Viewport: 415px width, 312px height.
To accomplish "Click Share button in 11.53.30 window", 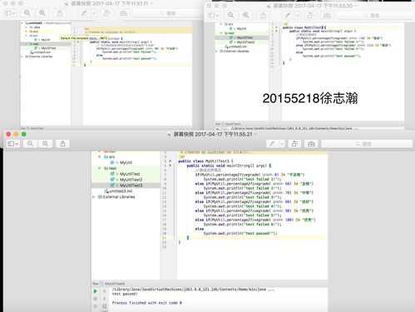I will coord(263,15).
